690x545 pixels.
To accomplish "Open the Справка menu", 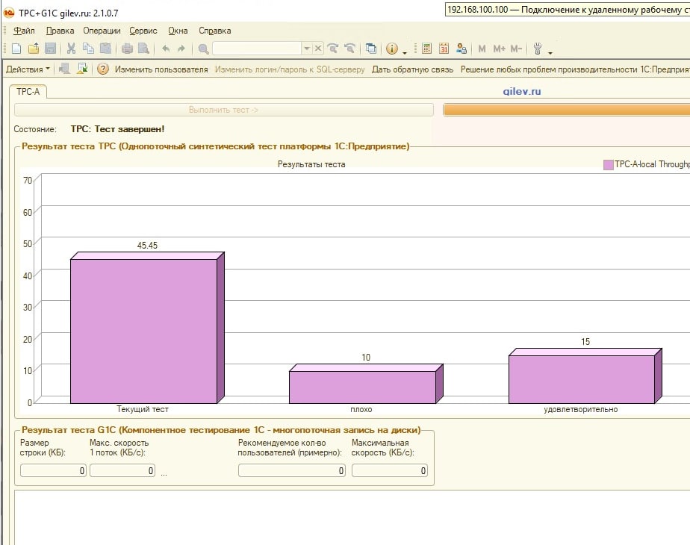I will pyautogui.click(x=215, y=31).
